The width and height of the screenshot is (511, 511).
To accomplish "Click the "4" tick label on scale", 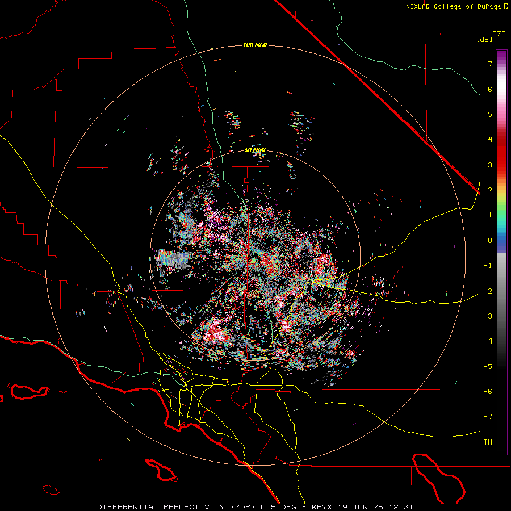I will point(490,140).
